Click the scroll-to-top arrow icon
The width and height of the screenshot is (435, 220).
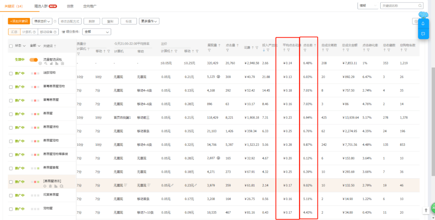[426, 210]
